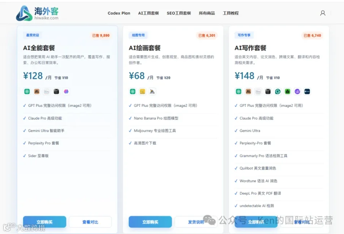Screen dimensions: 344x234
Task: Click the AI全能套餐 title
Action: 39,48
